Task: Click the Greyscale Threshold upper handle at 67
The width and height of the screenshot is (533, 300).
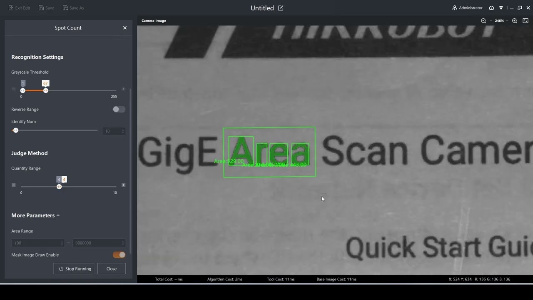Action: [x=46, y=90]
